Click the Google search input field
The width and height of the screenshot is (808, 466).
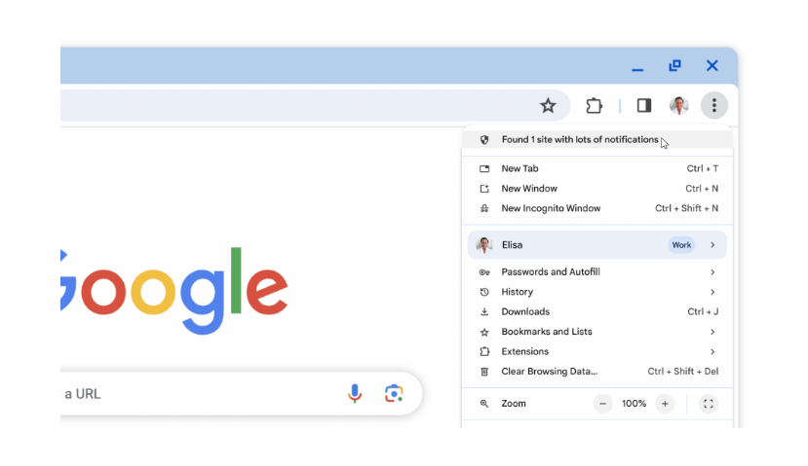point(195,393)
